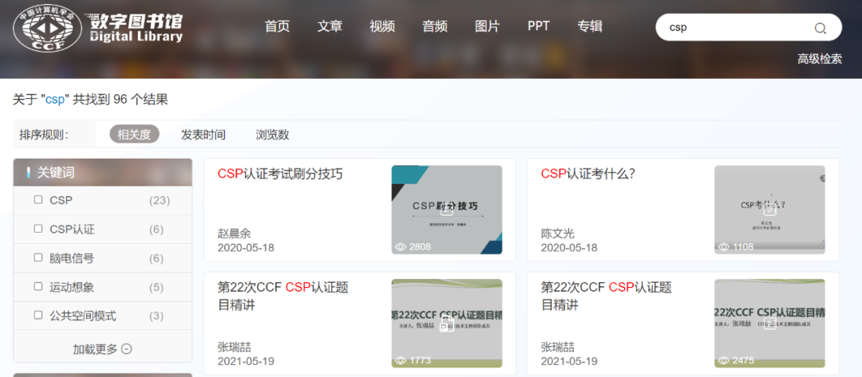Enable the 脑电信号 keyword checkbox
The height and width of the screenshot is (377, 862).
38,258
